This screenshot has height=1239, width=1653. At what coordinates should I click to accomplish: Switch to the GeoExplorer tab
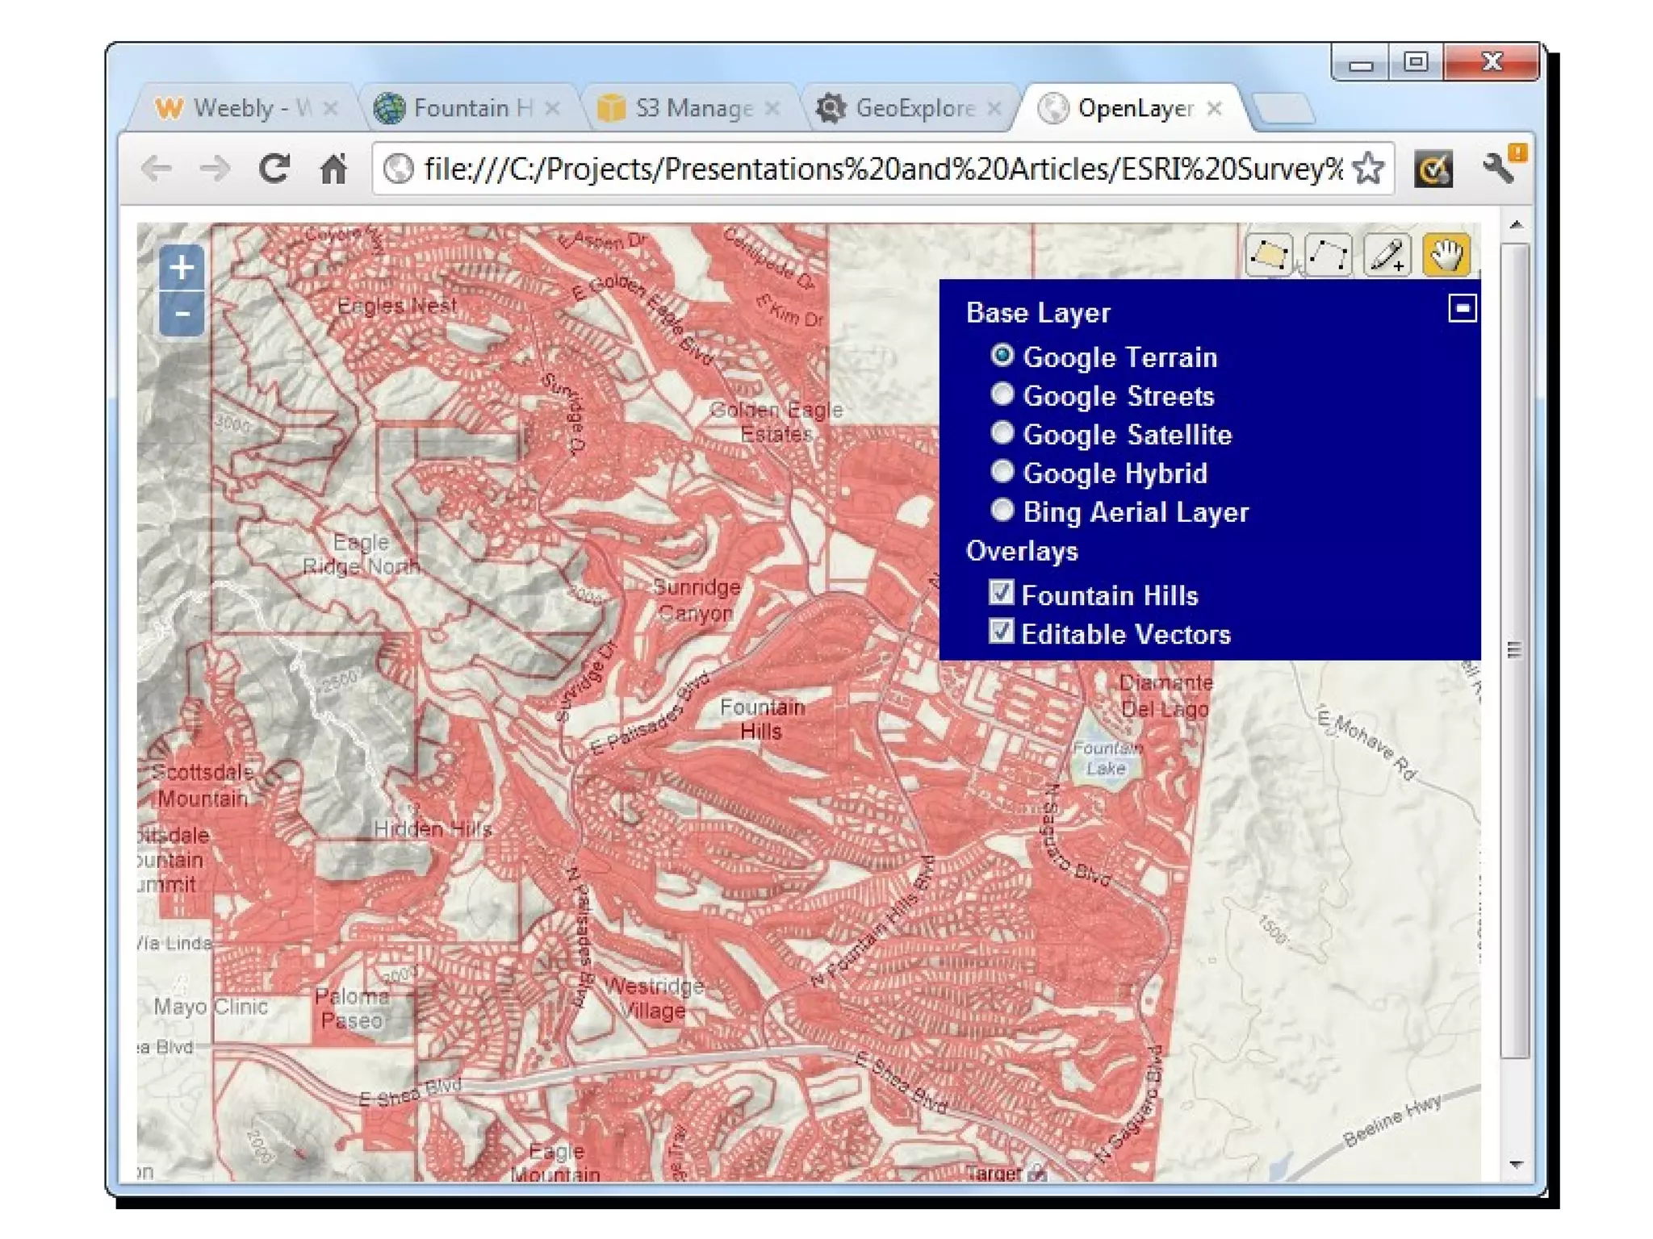904,108
